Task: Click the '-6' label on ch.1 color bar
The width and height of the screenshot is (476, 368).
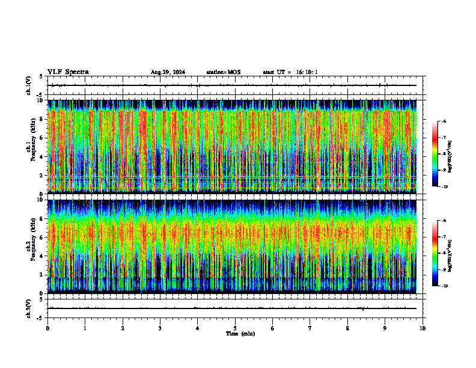Action: [444, 121]
